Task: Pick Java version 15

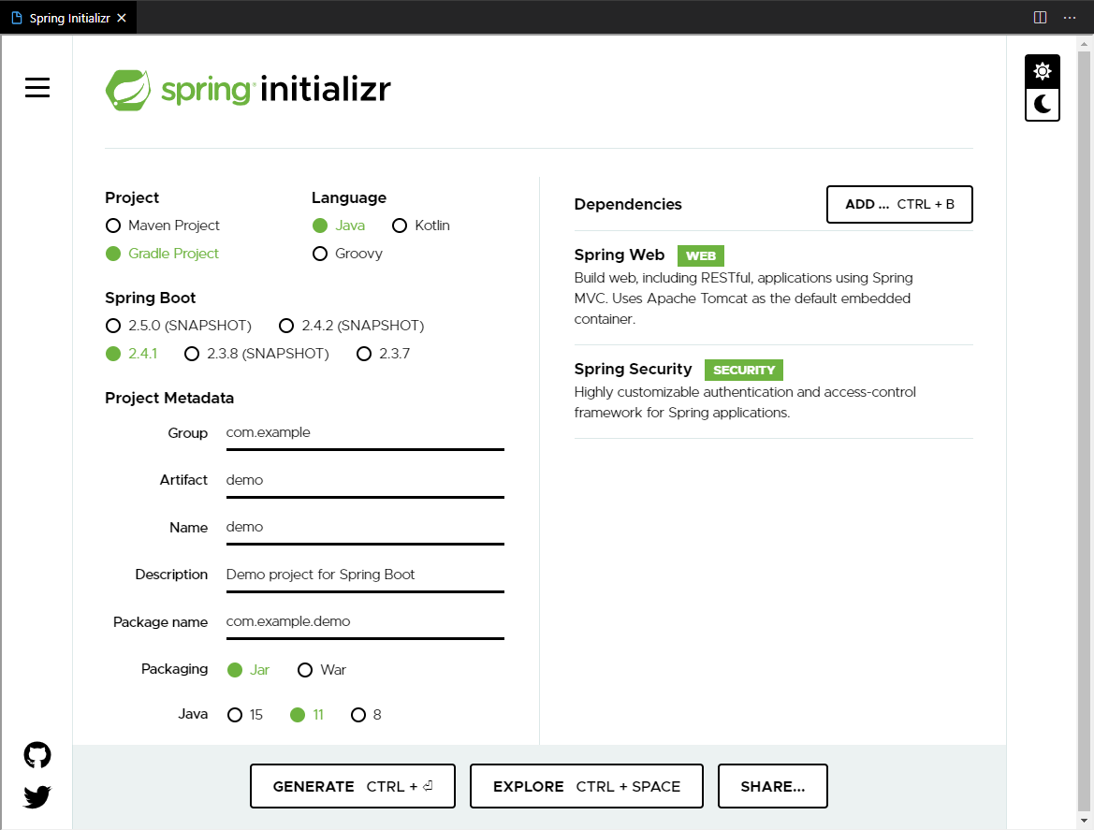Action: click(x=245, y=714)
